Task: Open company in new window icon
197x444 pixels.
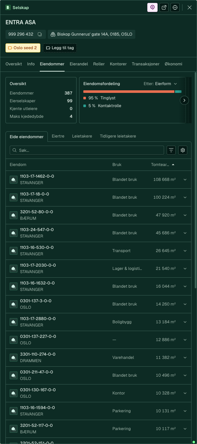Action: tap(164, 7)
